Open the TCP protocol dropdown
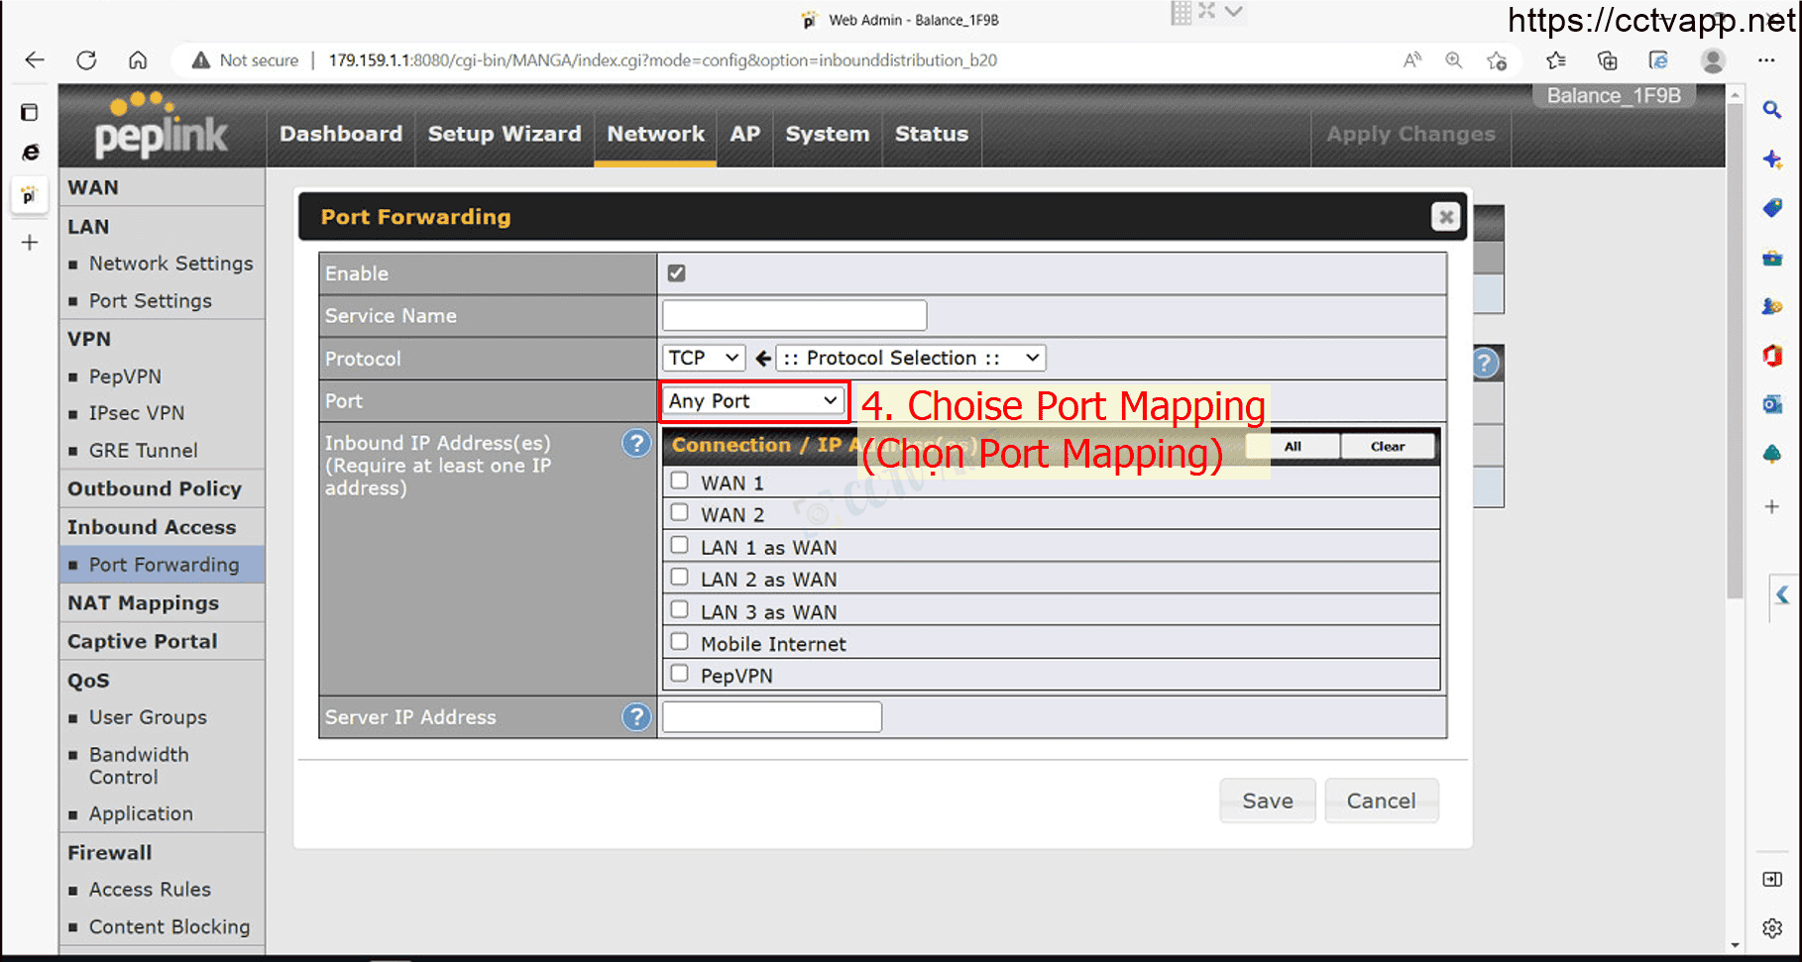Viewport: 1802px width, 962px height. coord(703,358)
